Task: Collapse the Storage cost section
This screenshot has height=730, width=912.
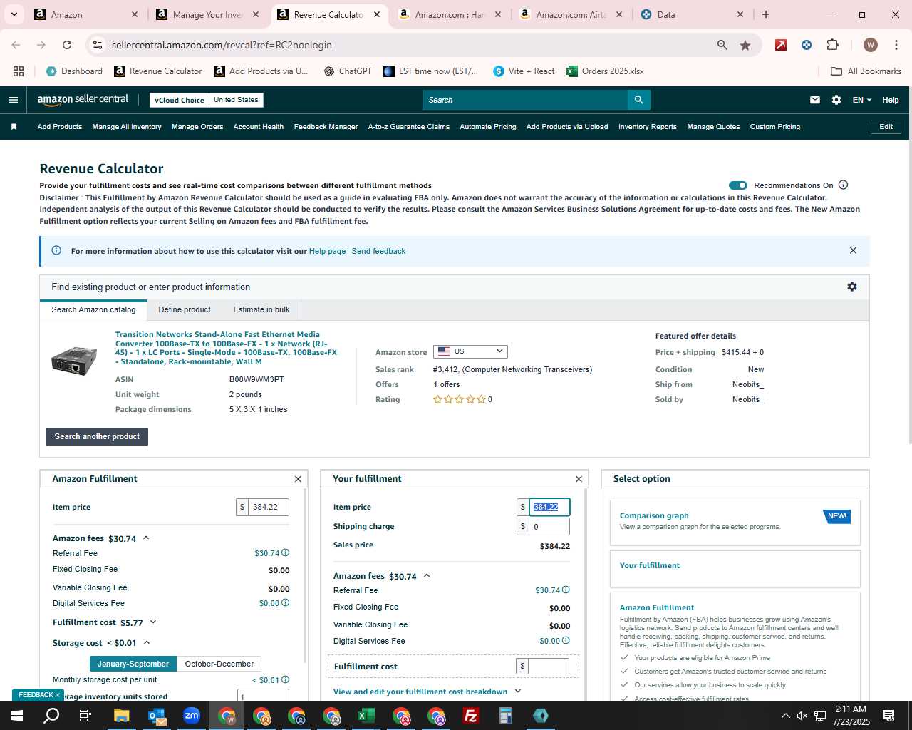Action: click(x=147, y=643)
